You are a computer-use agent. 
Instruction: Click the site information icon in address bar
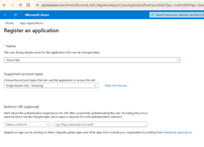(38, 5)
